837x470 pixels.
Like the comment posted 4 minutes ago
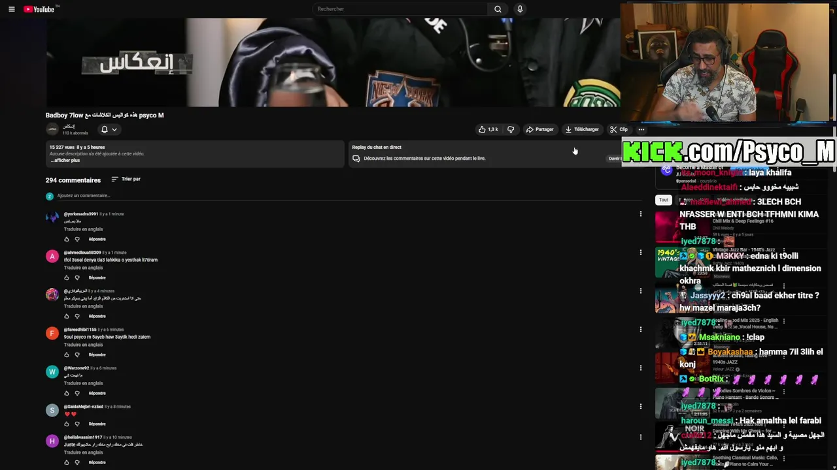point(66,316)
